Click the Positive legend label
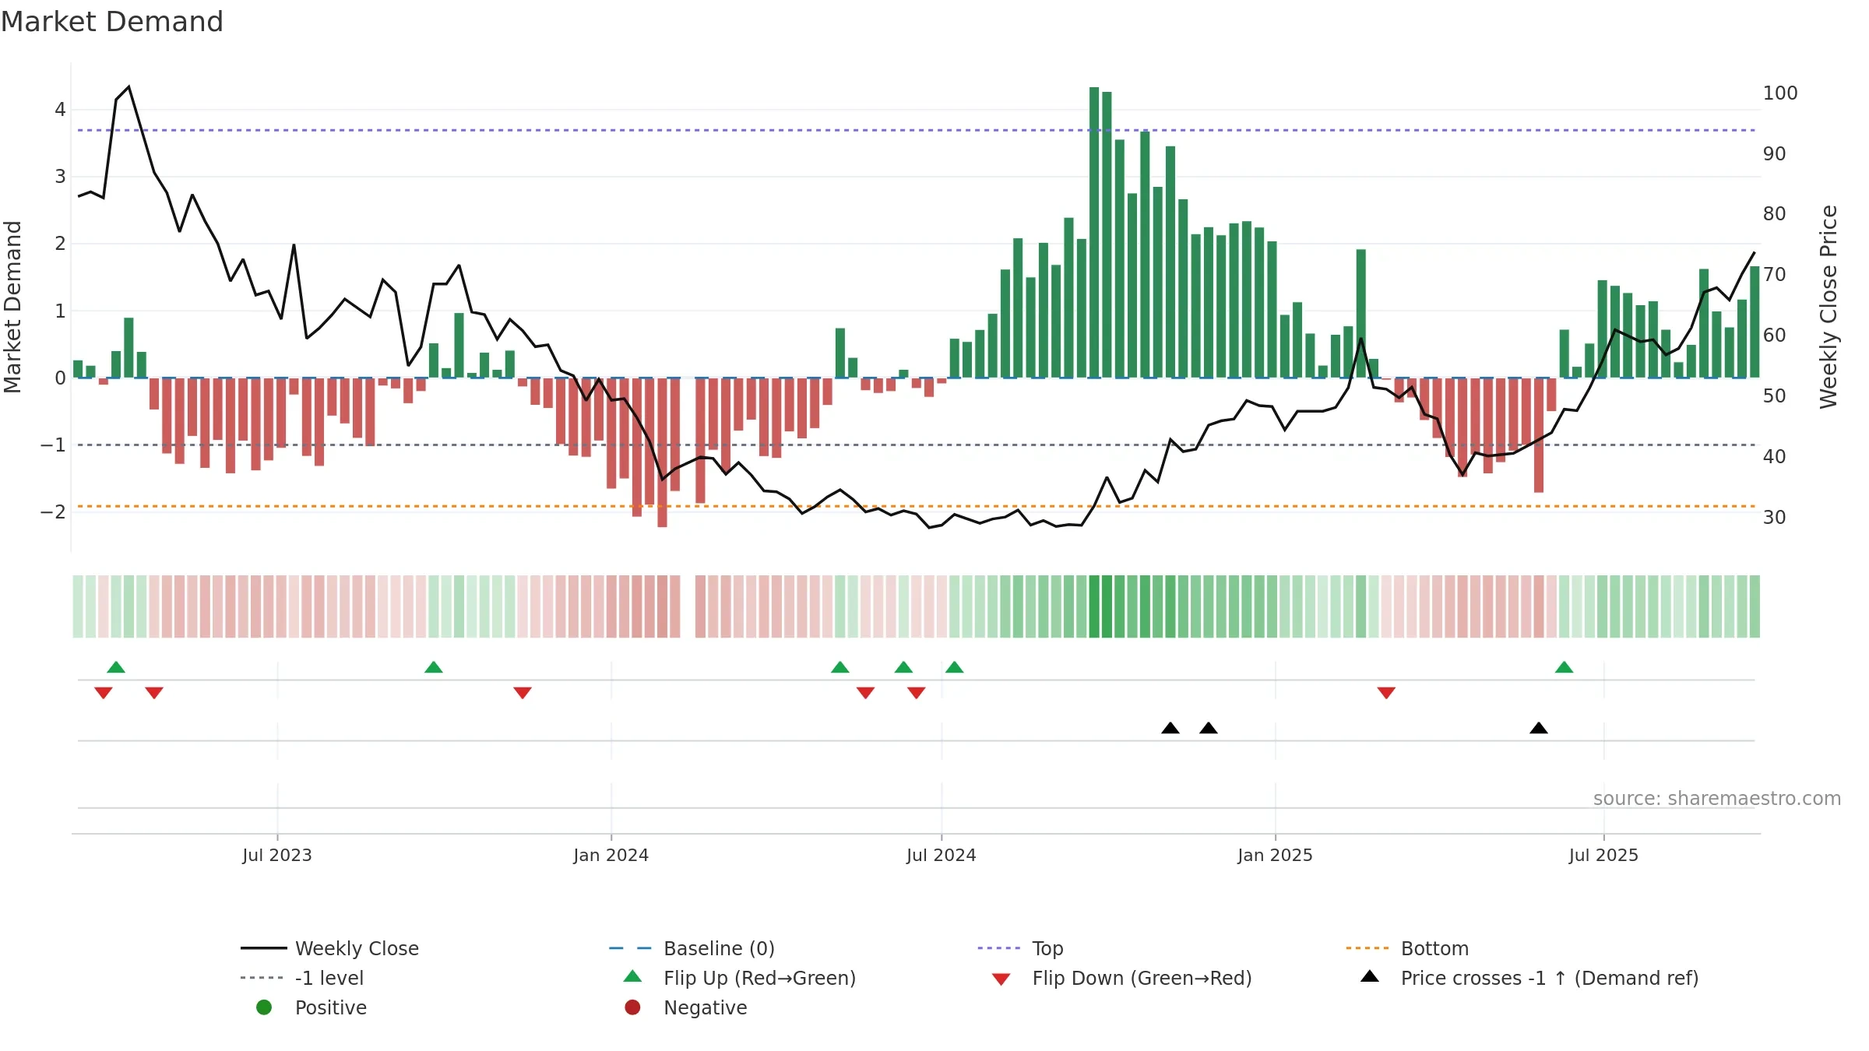Screen dimensions: 1869x1051 [331, 1007]
